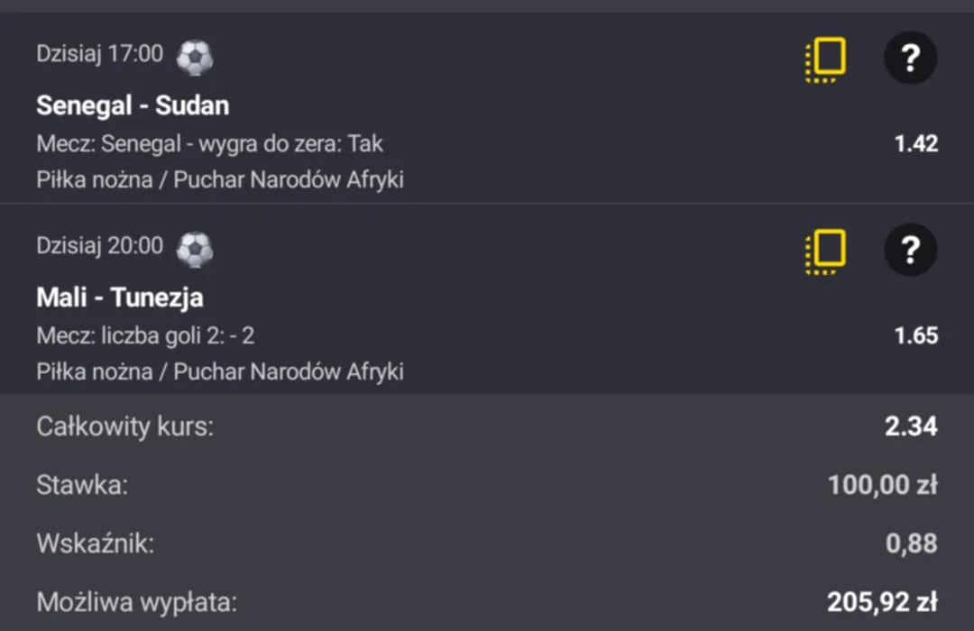Viewport: 974px width, 631px height.
Task: Open the yellow stats card icon for Mali - Tunezja
Action: tap(823, 250)
